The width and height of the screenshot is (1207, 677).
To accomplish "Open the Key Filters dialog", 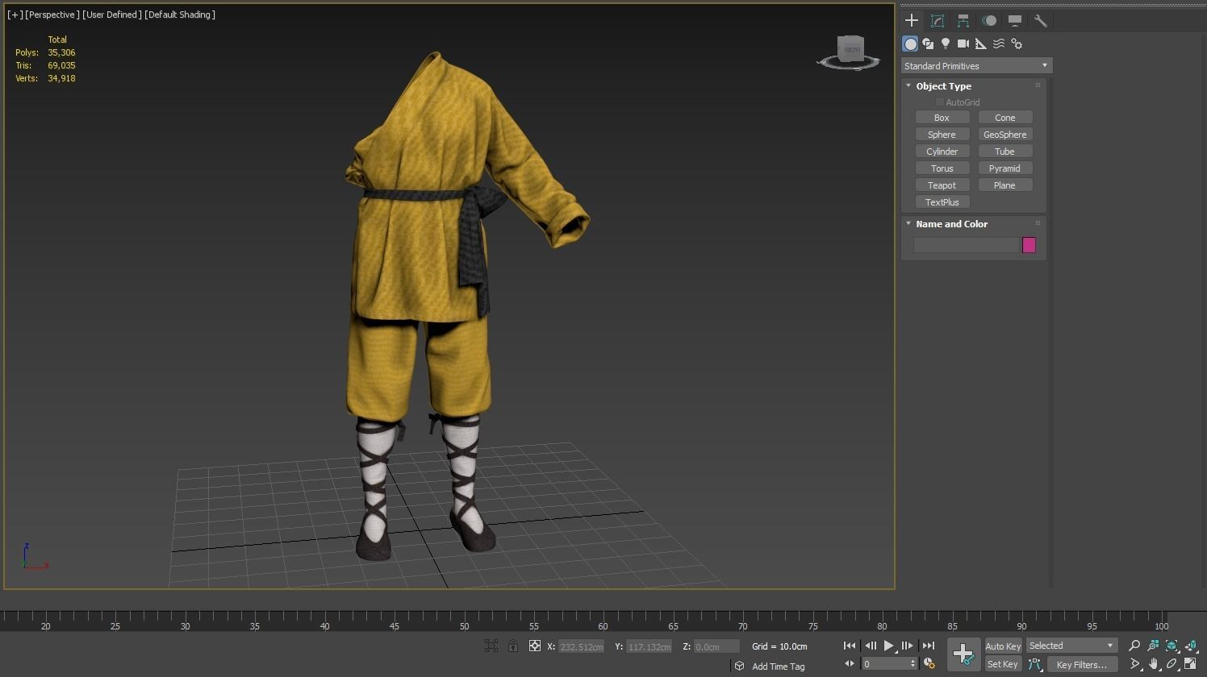I will (x=1082, y=664).
